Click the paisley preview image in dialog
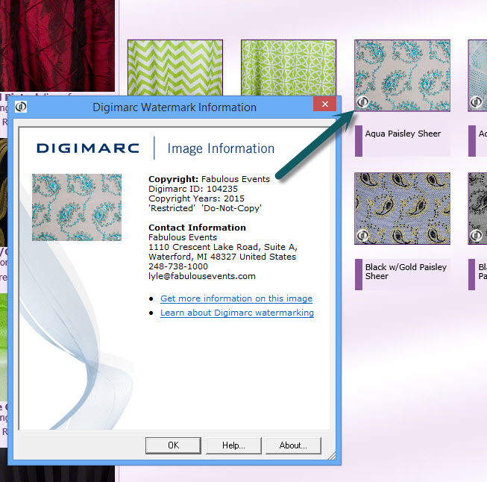Image resolution: width=487 pixels, height=482 pixels. pos(77,207)
